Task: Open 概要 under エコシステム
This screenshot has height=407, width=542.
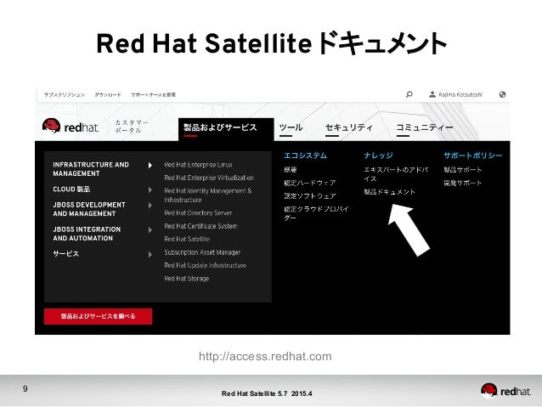Action: click(291, 170)
